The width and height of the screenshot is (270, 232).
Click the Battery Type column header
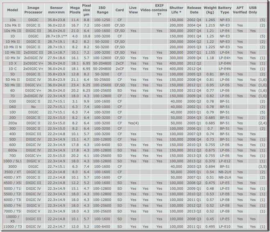pos(225,10)
